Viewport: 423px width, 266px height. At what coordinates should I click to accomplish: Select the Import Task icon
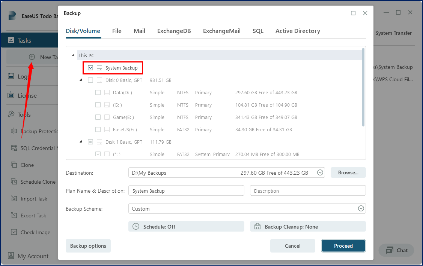(x=14, y=199)
